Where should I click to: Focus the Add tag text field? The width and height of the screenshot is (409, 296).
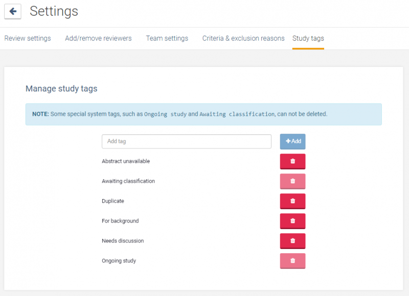(186, 141)
